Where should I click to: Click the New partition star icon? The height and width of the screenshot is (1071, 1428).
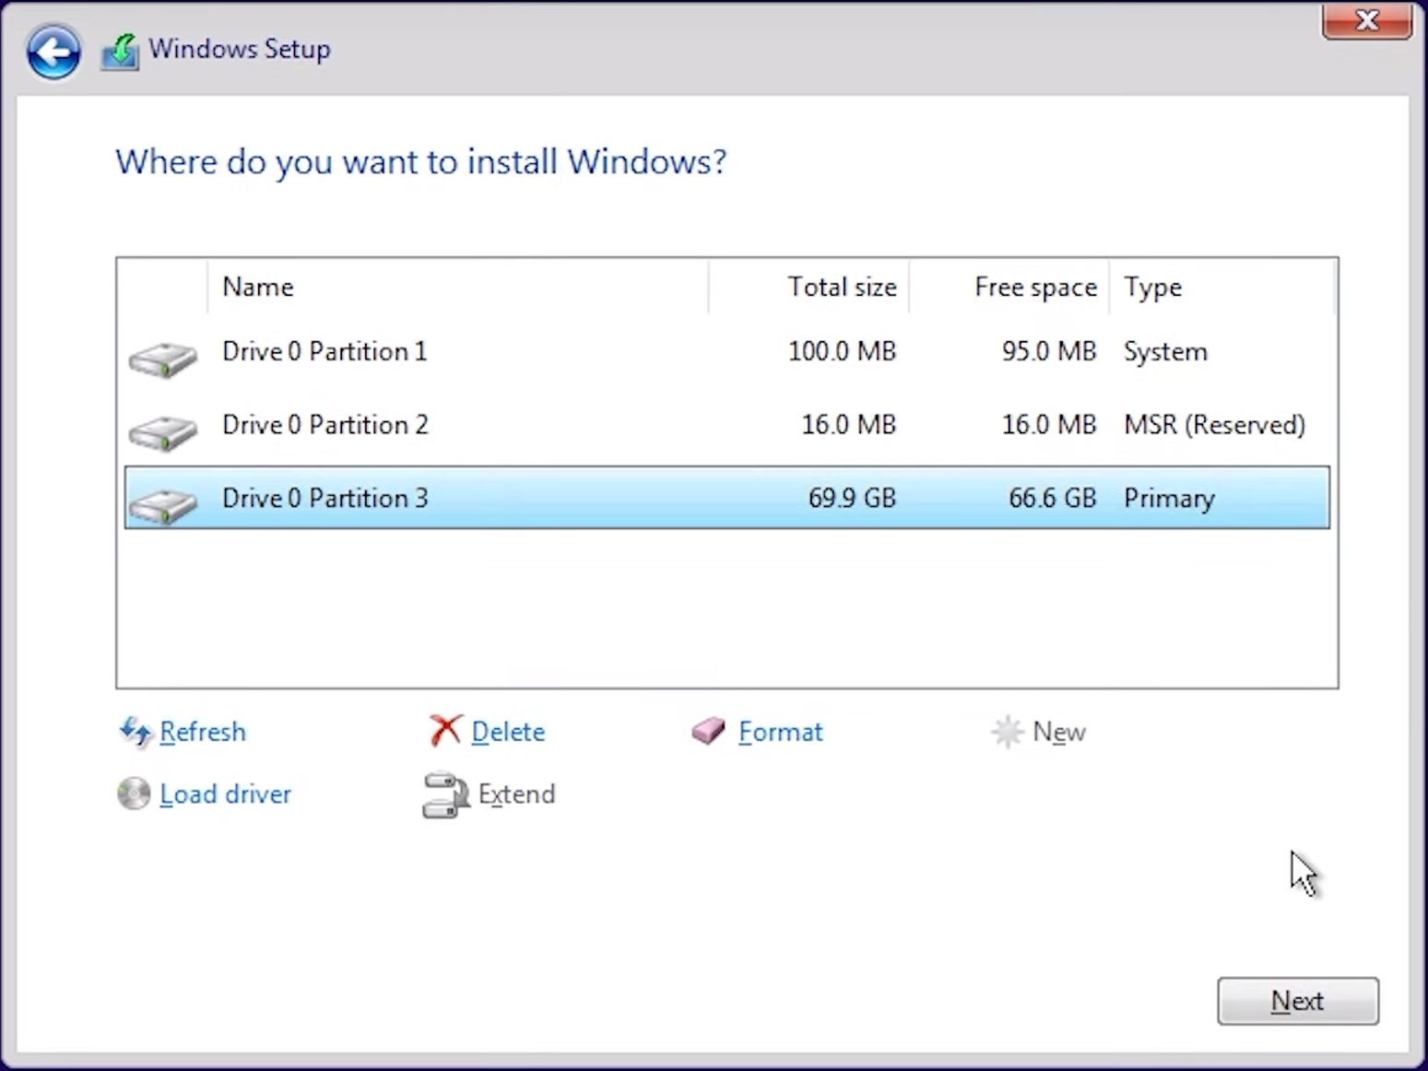coord(1007,732)
